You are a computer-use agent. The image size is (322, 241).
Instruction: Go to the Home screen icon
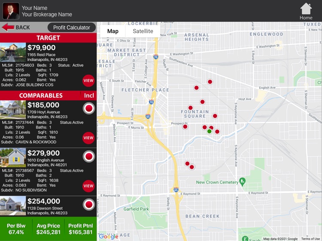(306, 11)
